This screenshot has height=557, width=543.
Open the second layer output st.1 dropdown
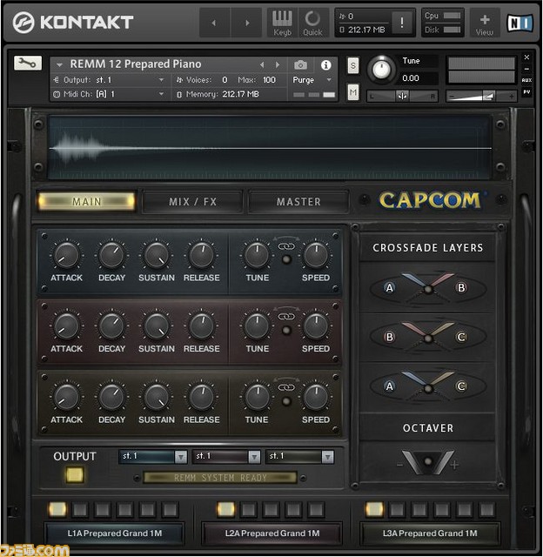coord(226,456)
